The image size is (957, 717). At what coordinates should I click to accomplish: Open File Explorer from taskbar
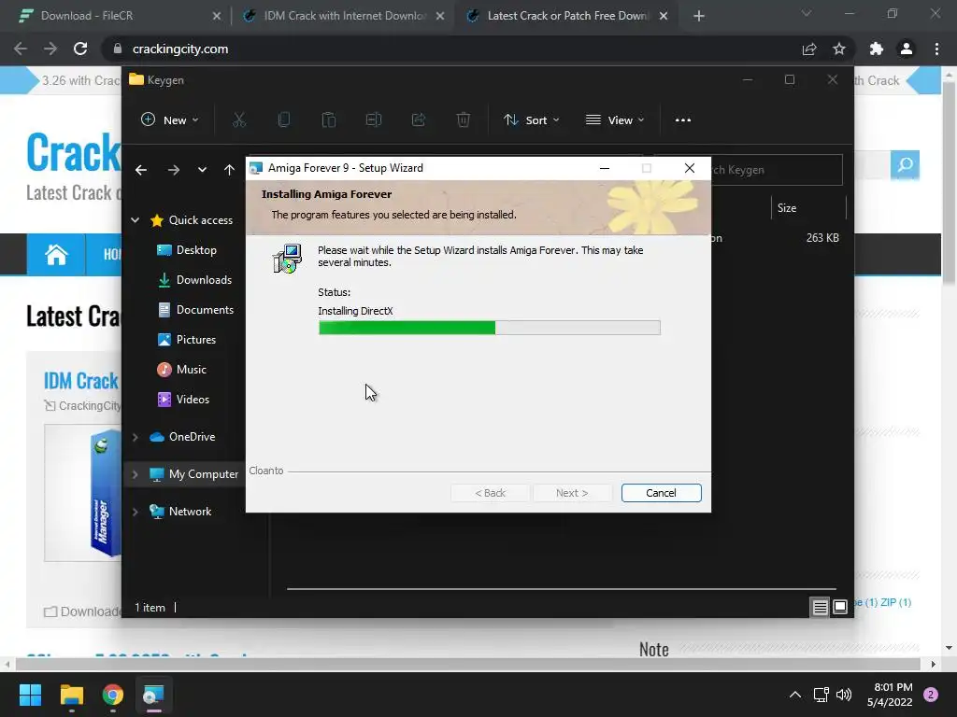71,695
